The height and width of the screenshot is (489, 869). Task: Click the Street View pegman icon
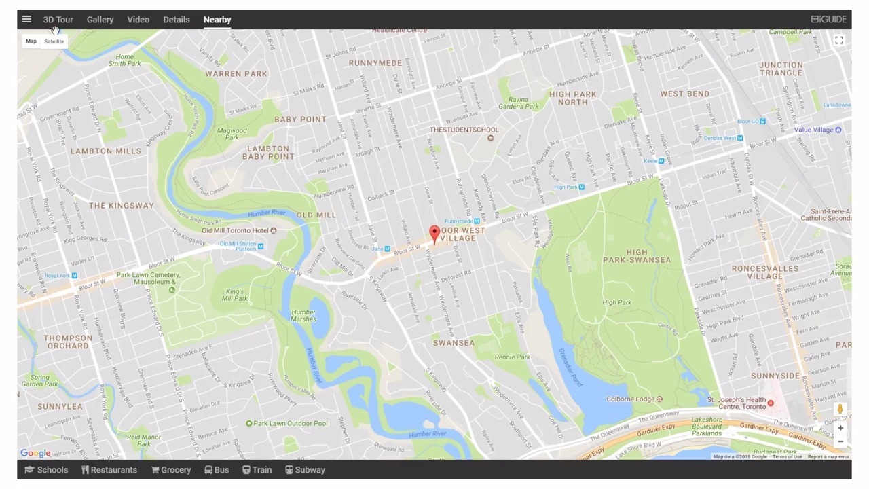(840, 409)
